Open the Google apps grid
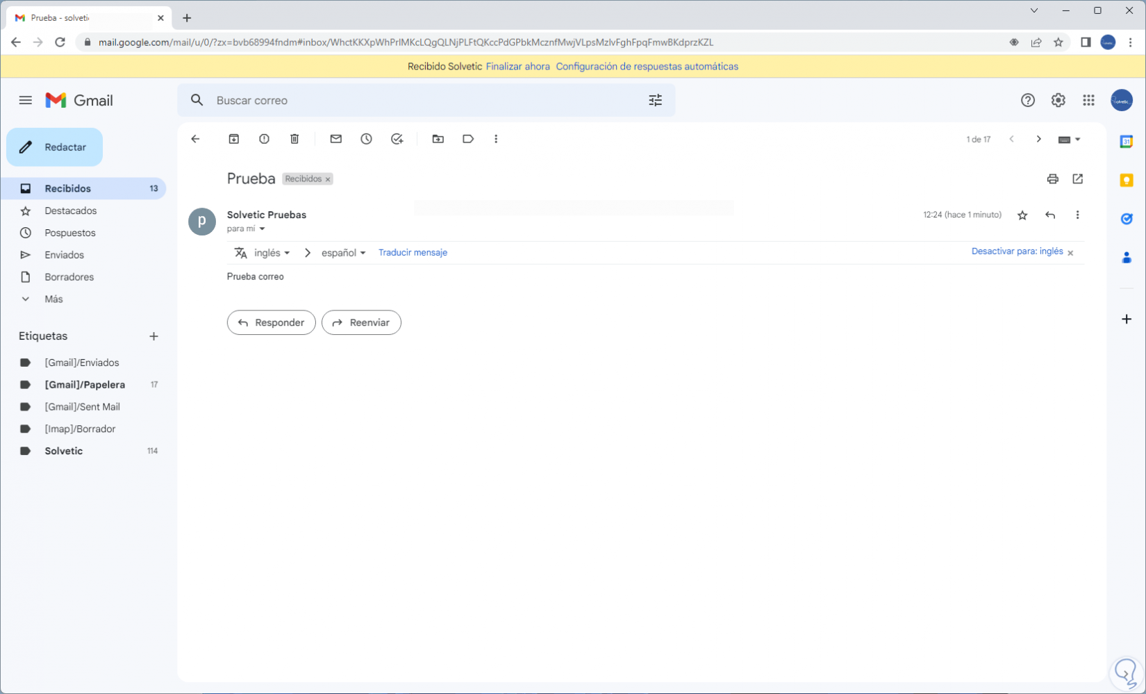The width and height of the screenshot is (1146, 694). [1088, 101]
